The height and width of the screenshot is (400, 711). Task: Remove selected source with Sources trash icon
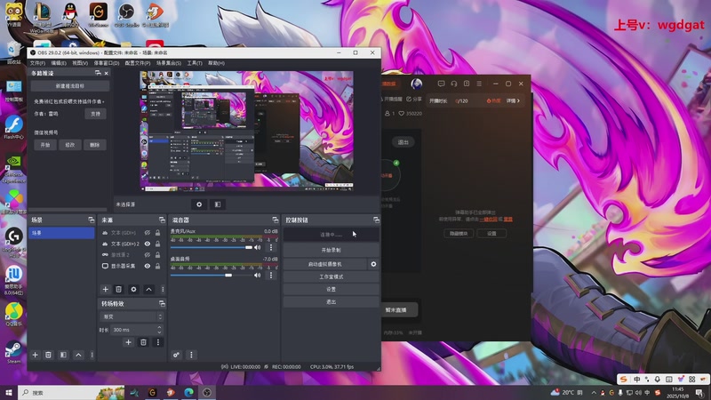pyautogui.click(x=118, y=290)
